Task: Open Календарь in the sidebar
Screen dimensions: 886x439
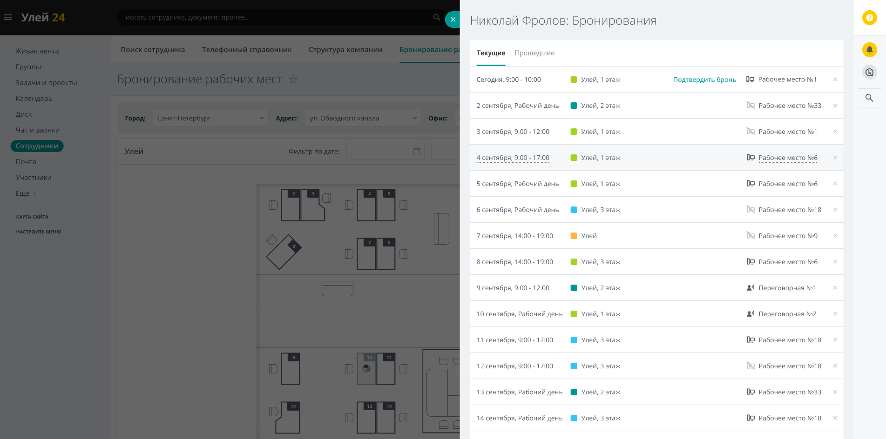Action: (x=34, y=99)
